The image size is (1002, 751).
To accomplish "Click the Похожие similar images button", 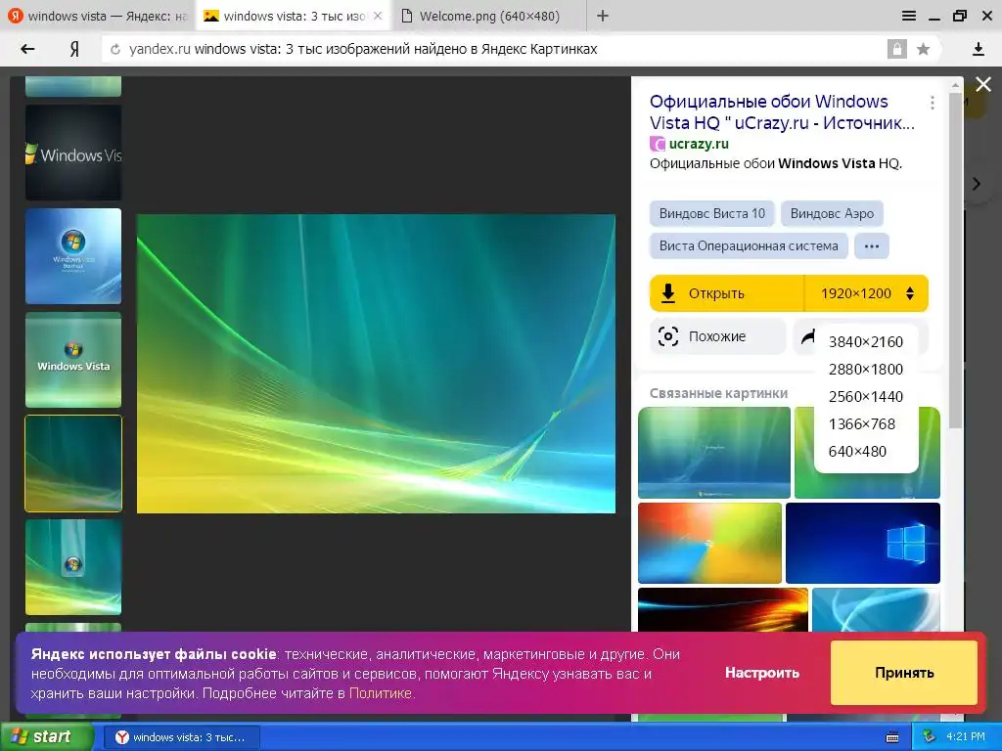I will pos(717,336).
